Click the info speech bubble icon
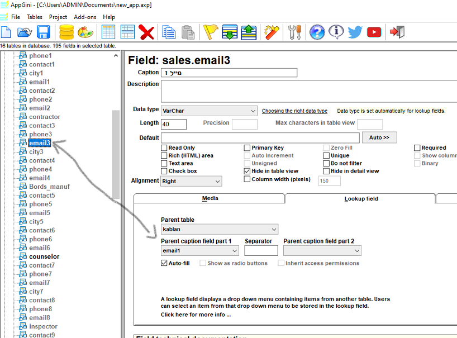 point(336,32)
